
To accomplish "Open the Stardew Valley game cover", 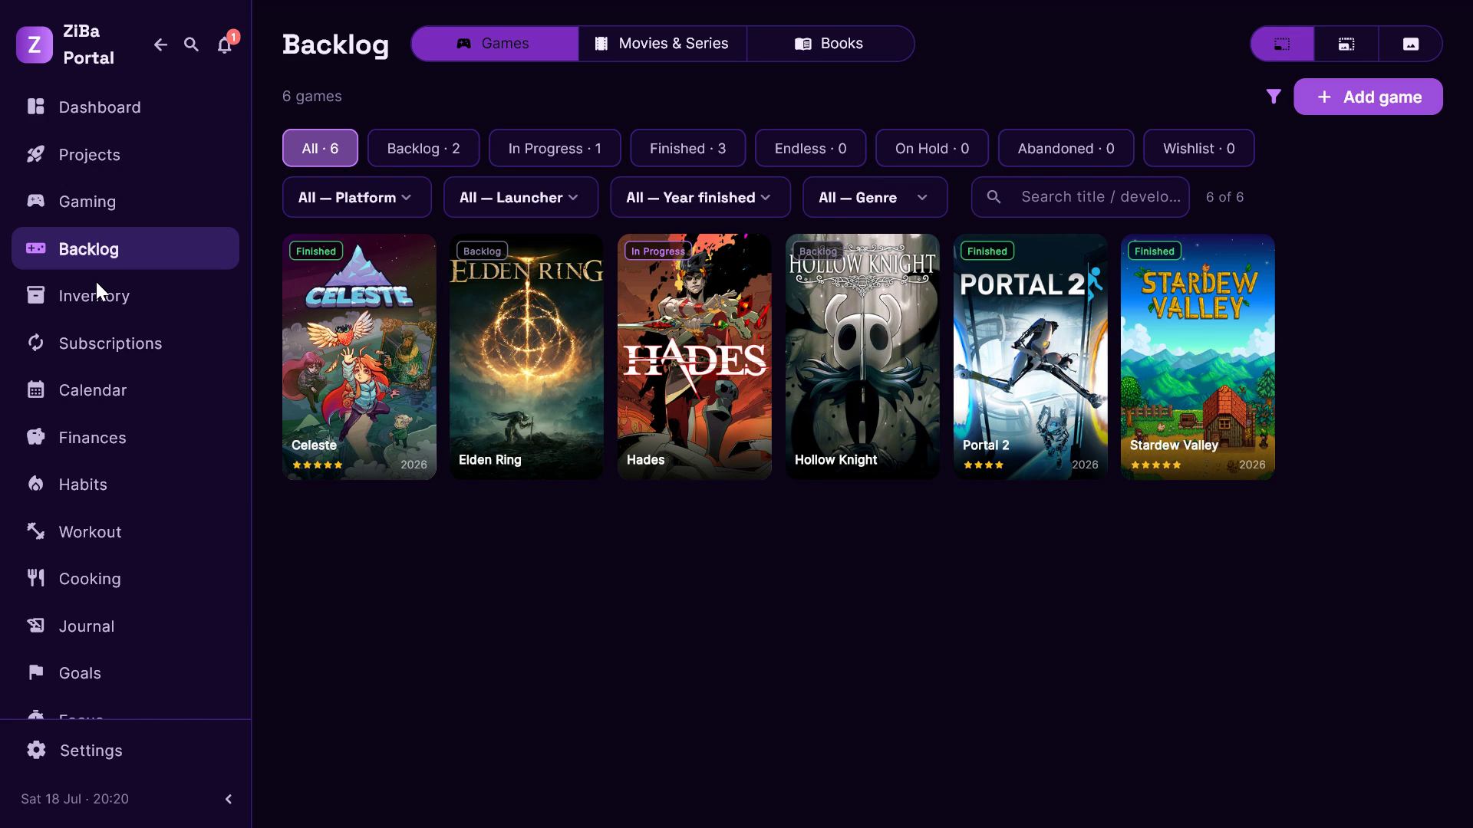I will [1198, 356].
